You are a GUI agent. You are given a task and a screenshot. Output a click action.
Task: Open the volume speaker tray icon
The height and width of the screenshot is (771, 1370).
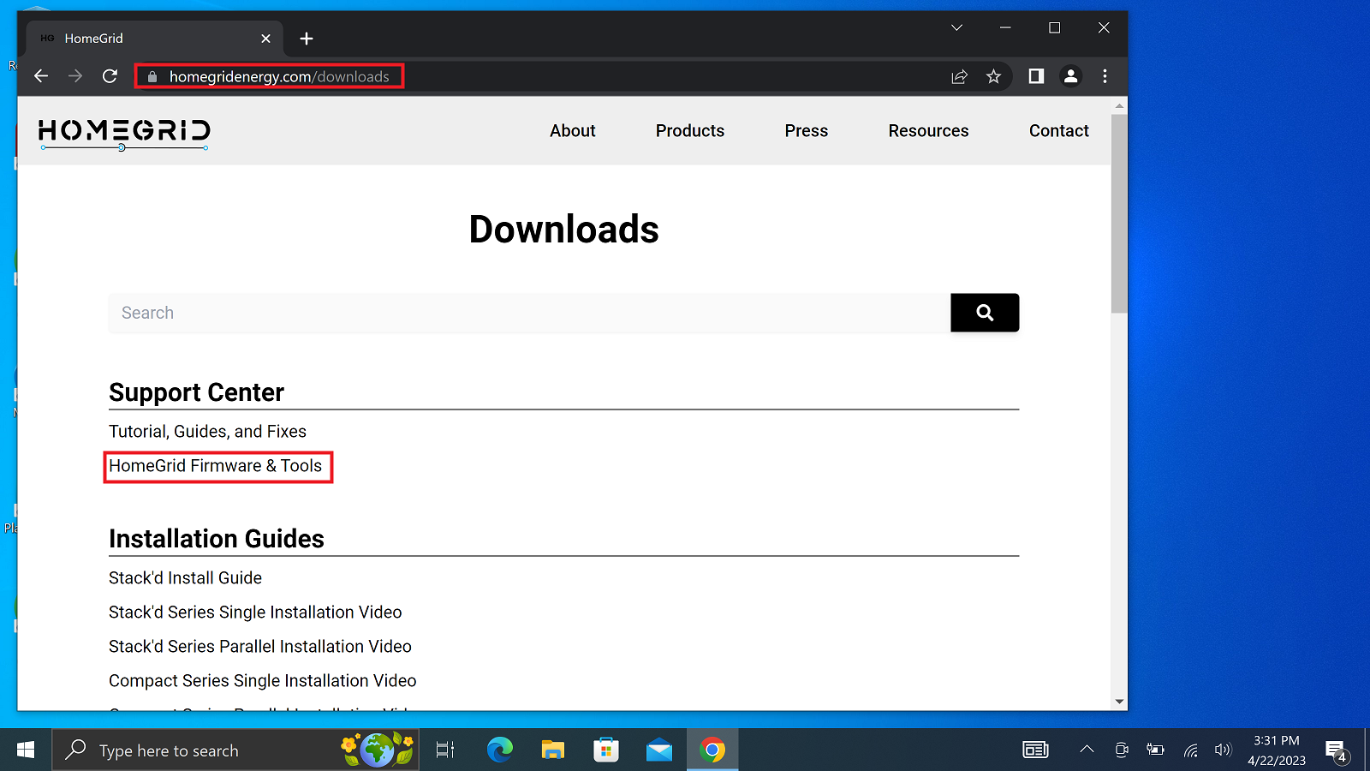coord(1223,750)
